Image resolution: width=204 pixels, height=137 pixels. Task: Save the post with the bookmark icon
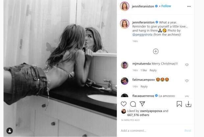[179, 104]
